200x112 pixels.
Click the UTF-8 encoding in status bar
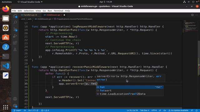point(154,110)
